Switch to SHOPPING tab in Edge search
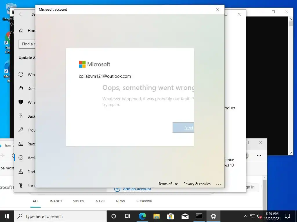 144,201
